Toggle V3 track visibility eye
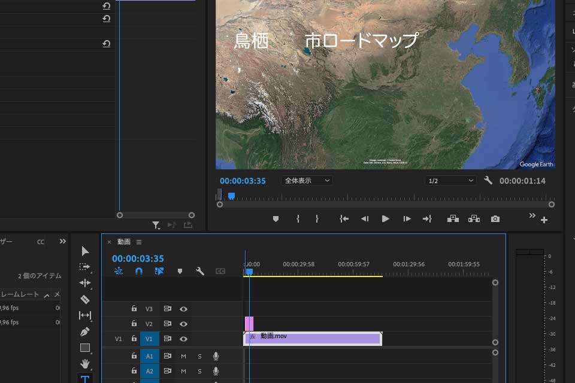Viewport: 575px width, 383px height. 184,309
